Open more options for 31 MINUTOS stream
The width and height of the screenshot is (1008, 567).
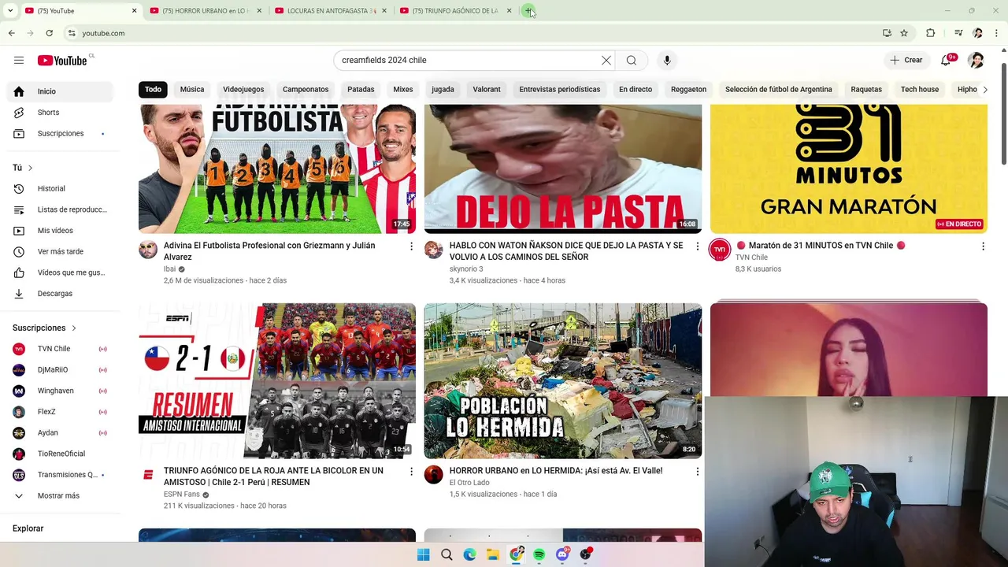[x=983, y=246]
